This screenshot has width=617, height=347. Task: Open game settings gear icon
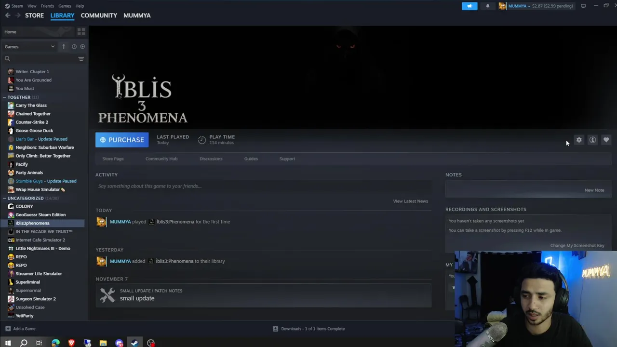click(x=579, y=140)
